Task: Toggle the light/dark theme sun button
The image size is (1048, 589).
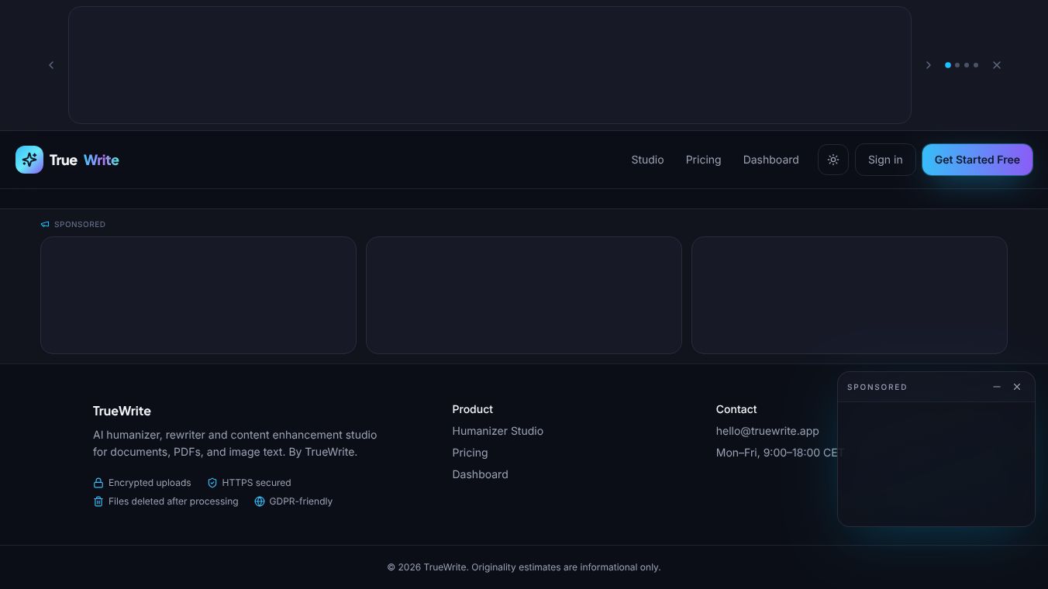Action: [833, 160]
